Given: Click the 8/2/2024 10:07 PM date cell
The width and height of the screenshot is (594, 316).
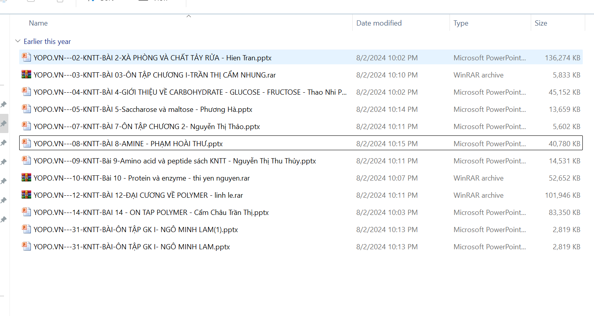Looking at the screenshot, I should (x=387, y=178).
